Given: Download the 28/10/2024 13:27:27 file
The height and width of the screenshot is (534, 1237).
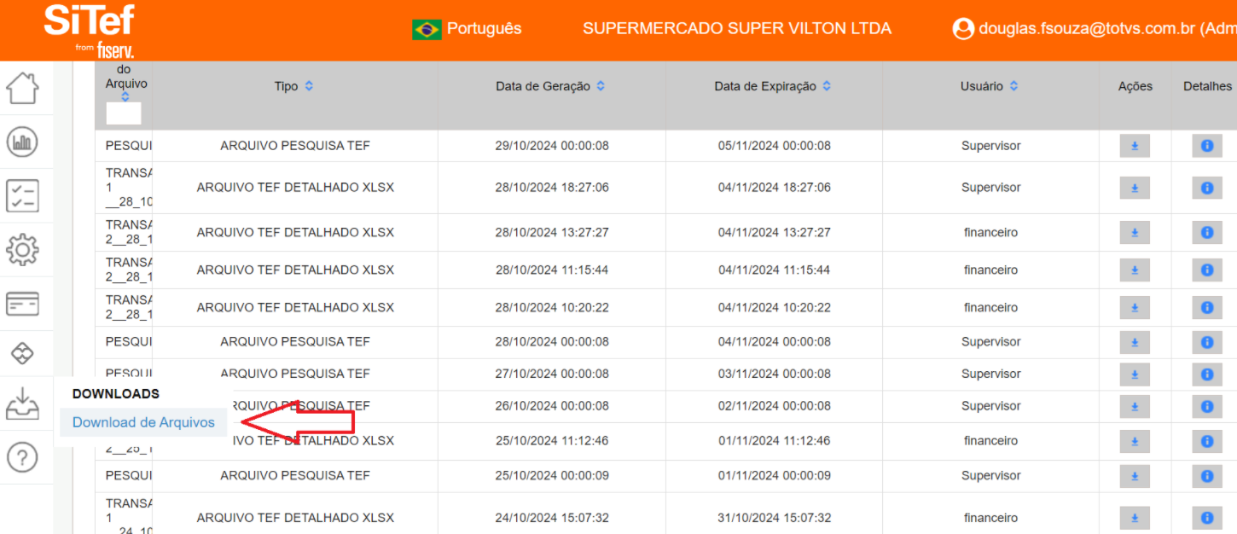Looking at the screenshot, I should click(1135, 232).
